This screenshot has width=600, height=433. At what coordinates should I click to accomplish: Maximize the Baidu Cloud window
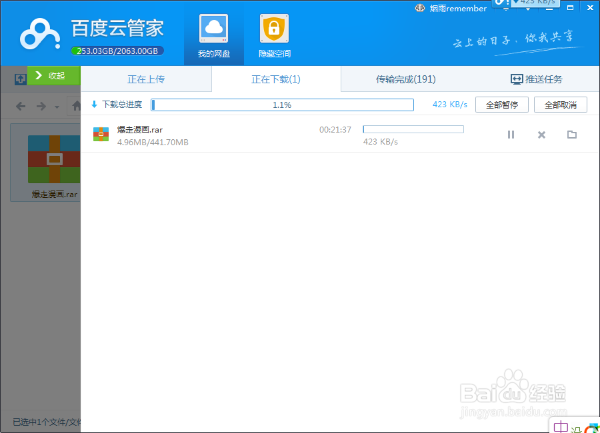pyautogui.click(x=570, y=7)
